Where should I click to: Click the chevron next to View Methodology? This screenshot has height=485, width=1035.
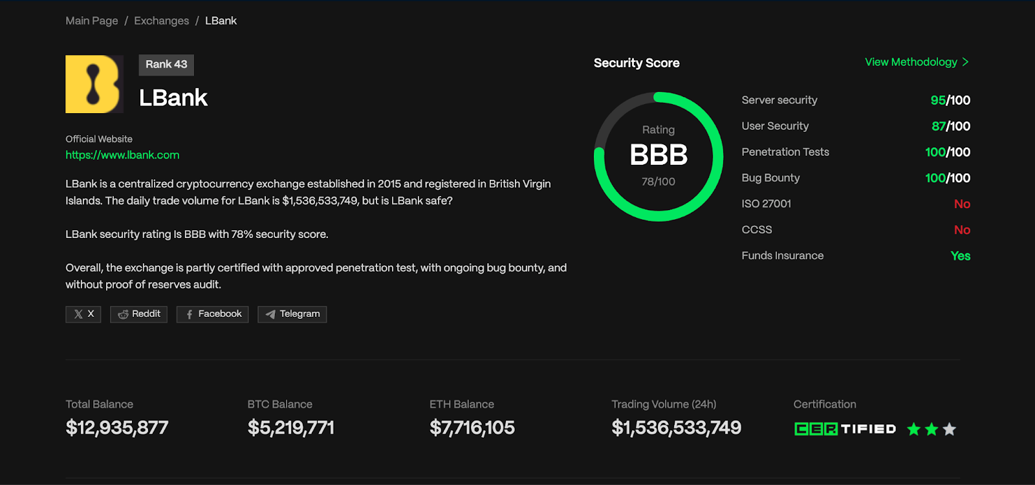click(x=965, y=62)
